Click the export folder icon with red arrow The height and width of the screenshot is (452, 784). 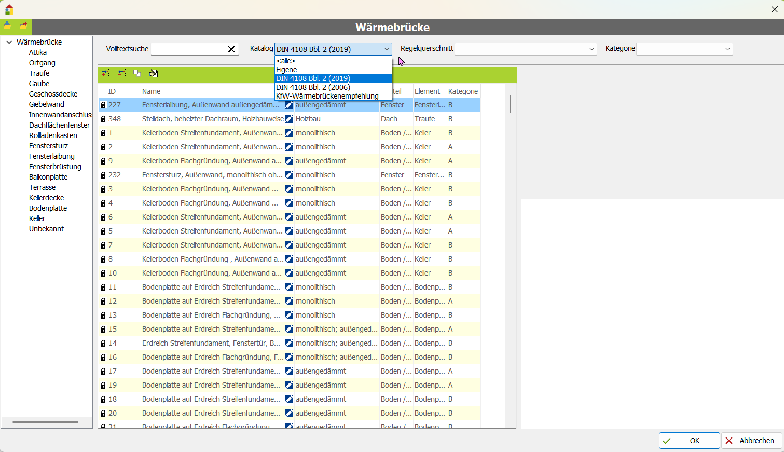point(23,26)
